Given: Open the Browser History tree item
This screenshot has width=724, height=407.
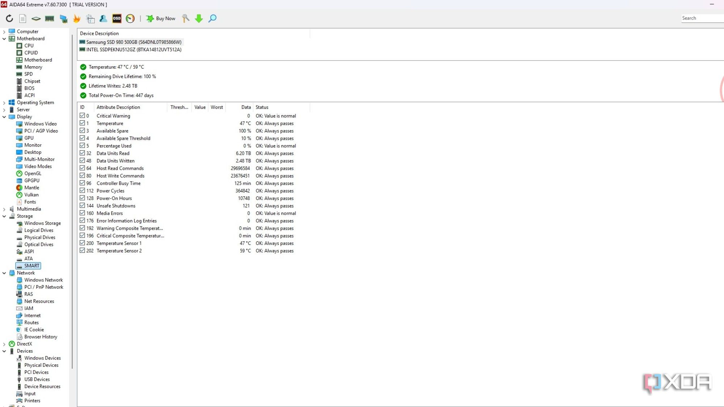Looking at the screenshot, I should 37,337.
